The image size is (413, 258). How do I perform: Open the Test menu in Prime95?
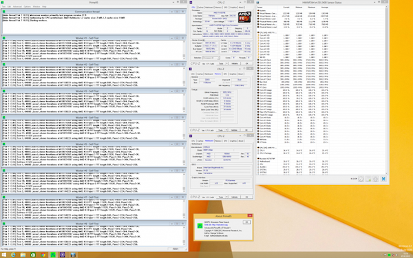tap(3, 6)
